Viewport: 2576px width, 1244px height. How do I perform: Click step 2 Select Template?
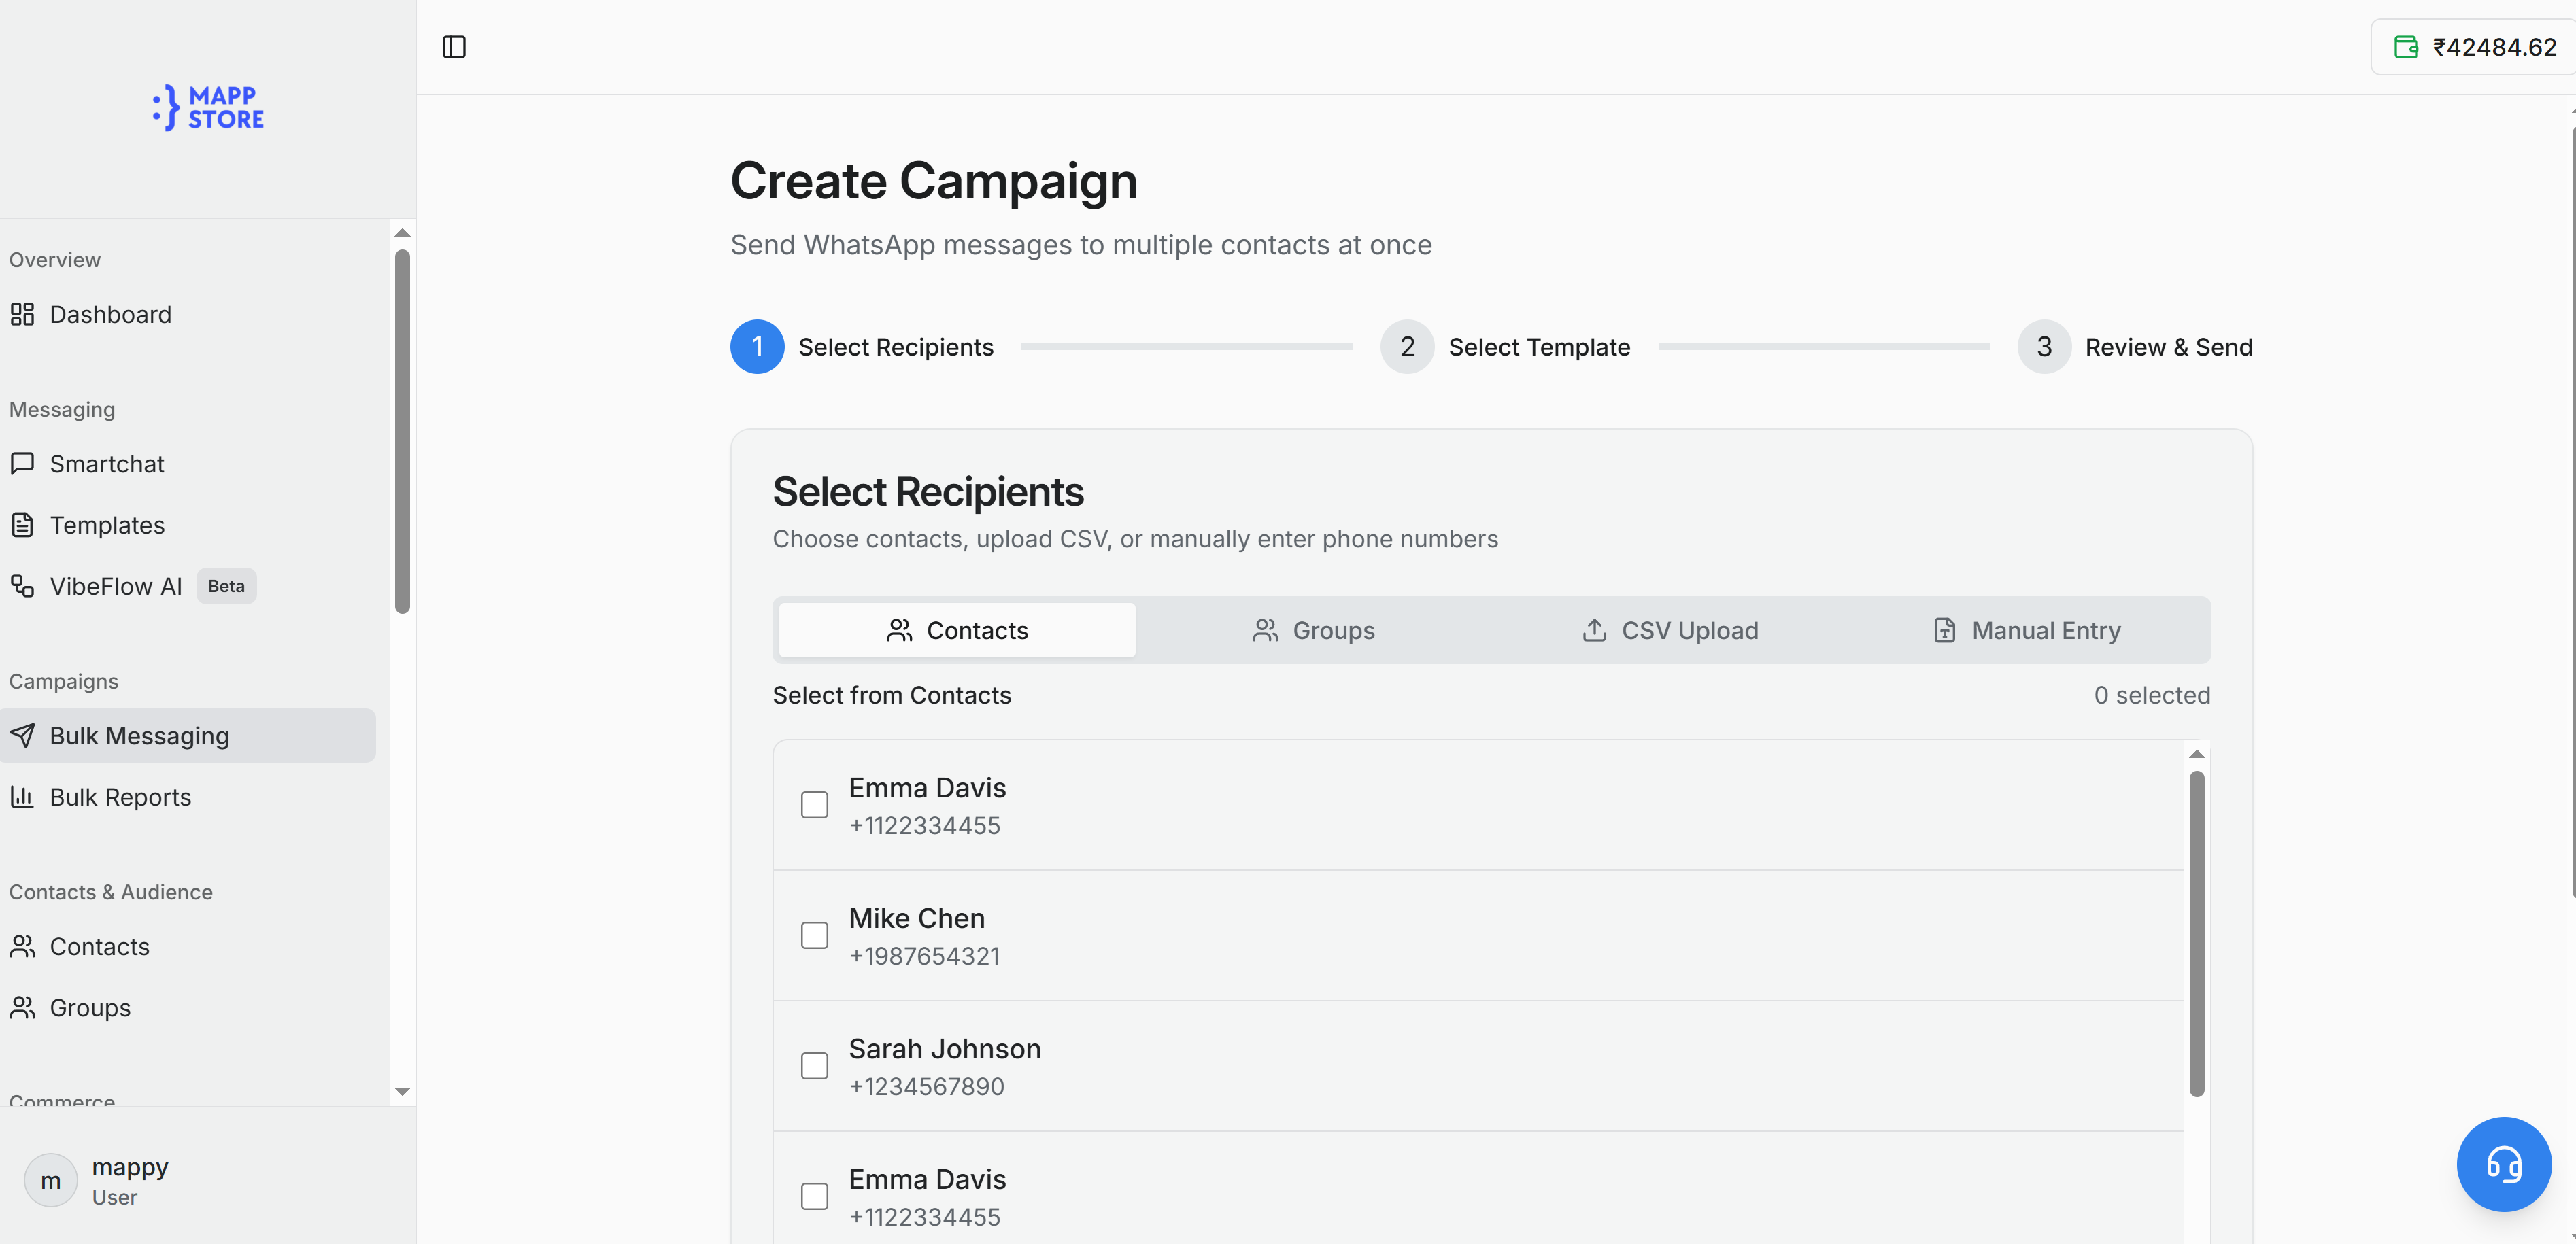click(x=1505, y=347)
